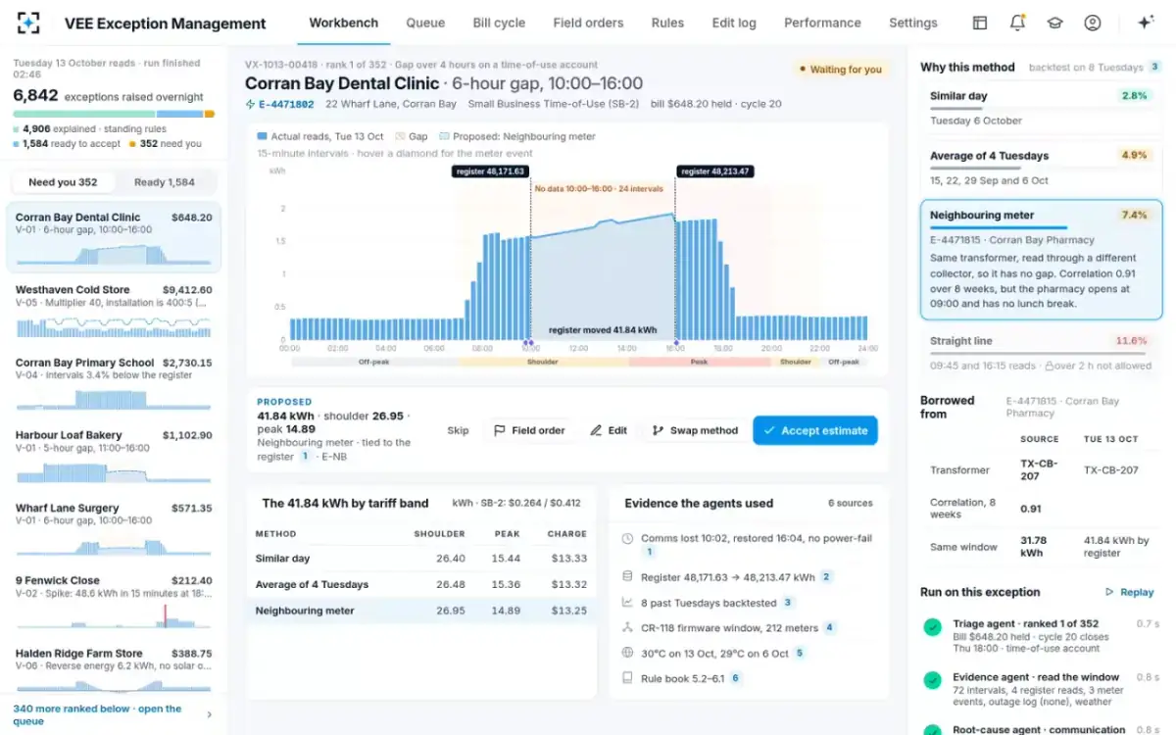
Task: Expand 340 more ranked below chevron
Action: (x=209, y=714)
